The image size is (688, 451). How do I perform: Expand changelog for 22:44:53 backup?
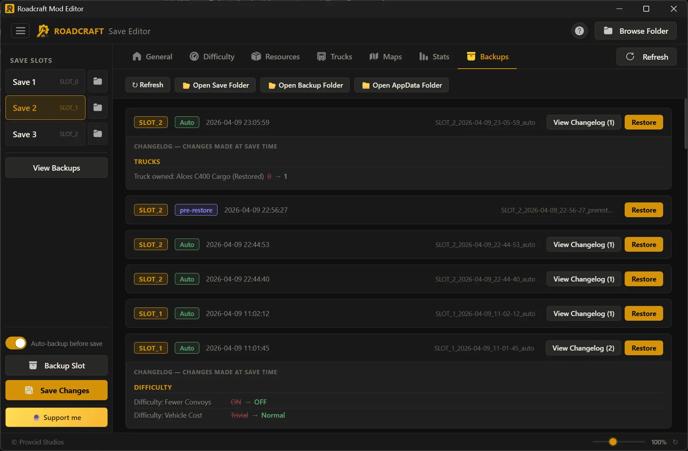(583, 244)
